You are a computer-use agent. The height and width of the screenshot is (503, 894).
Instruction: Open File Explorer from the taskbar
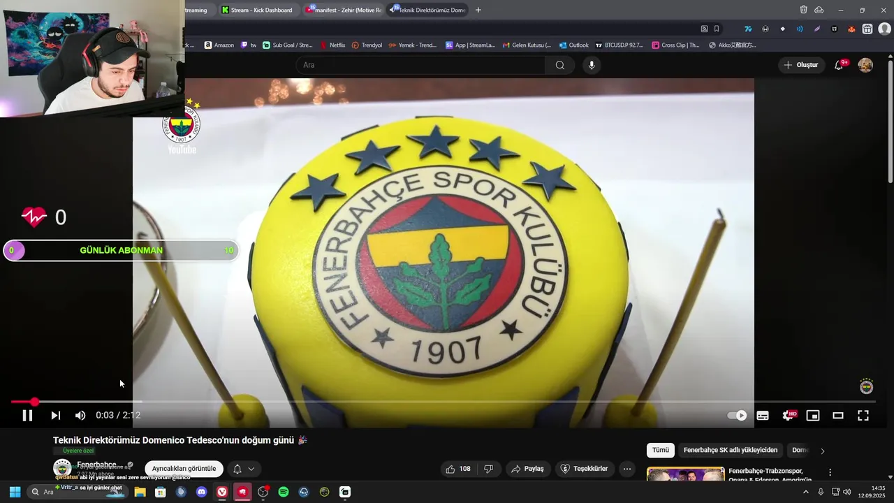[140, 492]
